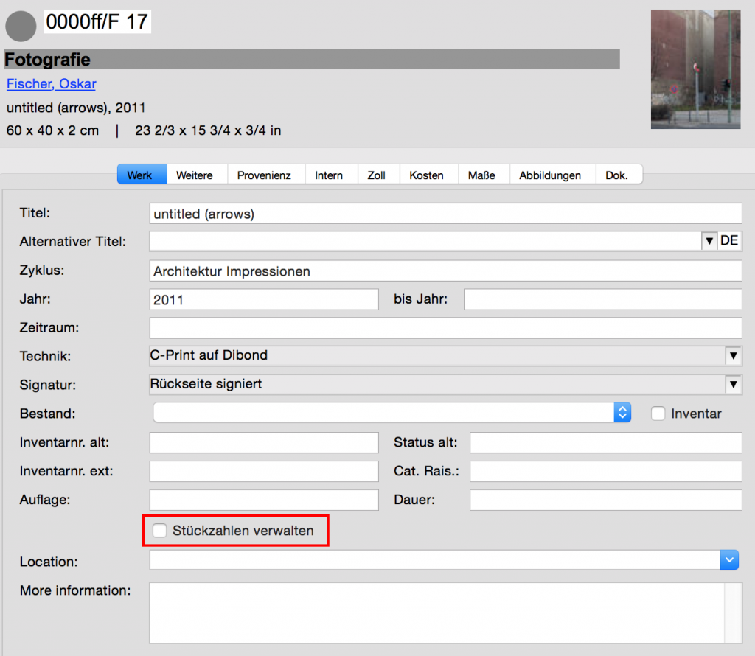Click the DE language label
The width and height of the screenshot is (755, 656).
729,240
